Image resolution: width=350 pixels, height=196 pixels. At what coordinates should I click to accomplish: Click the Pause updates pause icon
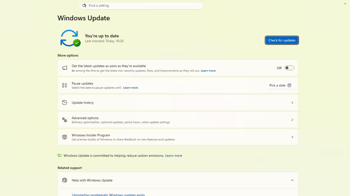(x=65, y=85)
